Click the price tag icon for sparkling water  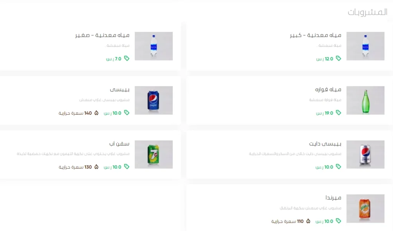(339, 113)
